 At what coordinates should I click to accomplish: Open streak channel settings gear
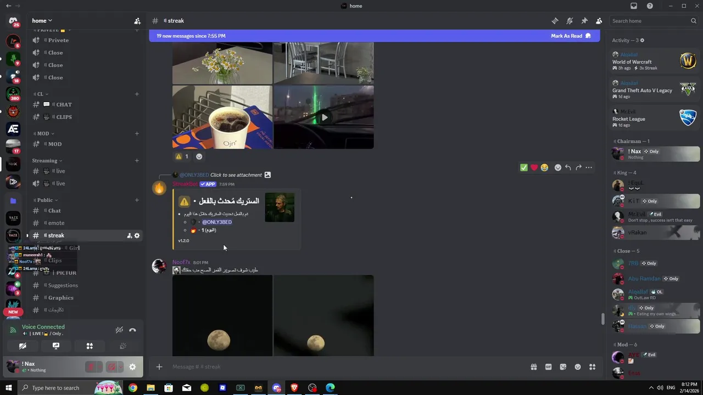point(137,235)
